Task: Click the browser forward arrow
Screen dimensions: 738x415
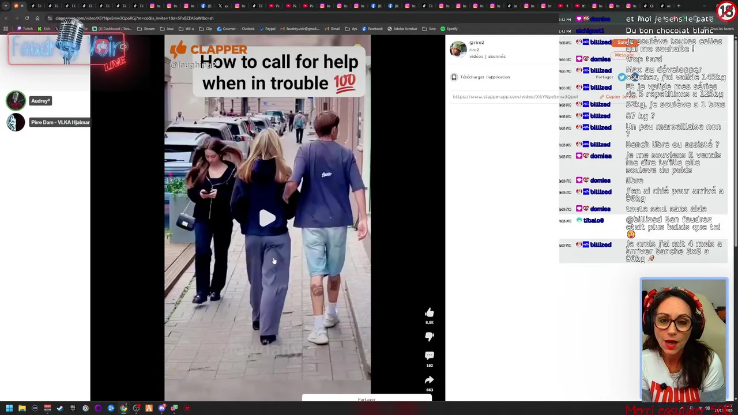Action: click(x=17, y=18)
